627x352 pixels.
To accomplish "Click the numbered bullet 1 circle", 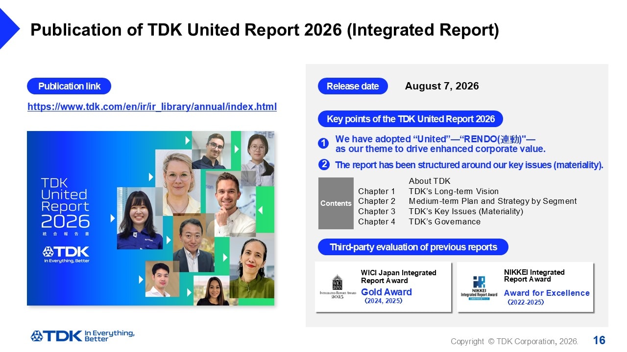I will tap(323, 143).
